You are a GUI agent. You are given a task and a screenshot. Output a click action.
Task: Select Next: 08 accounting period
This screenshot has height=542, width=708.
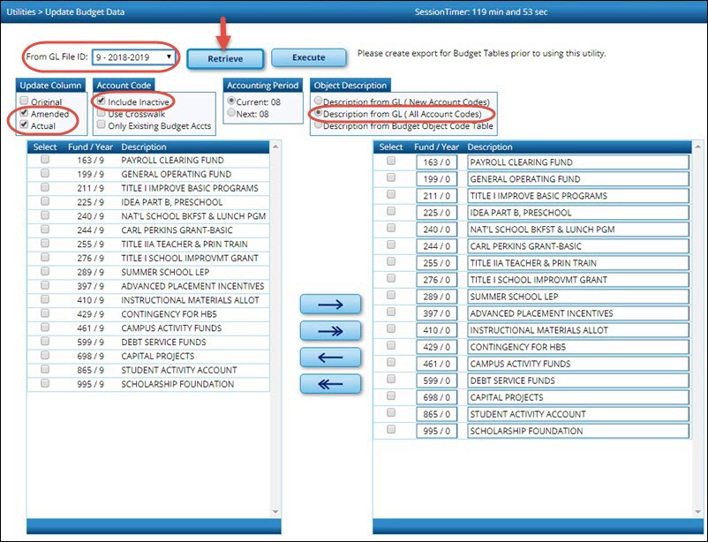(232, 114)
